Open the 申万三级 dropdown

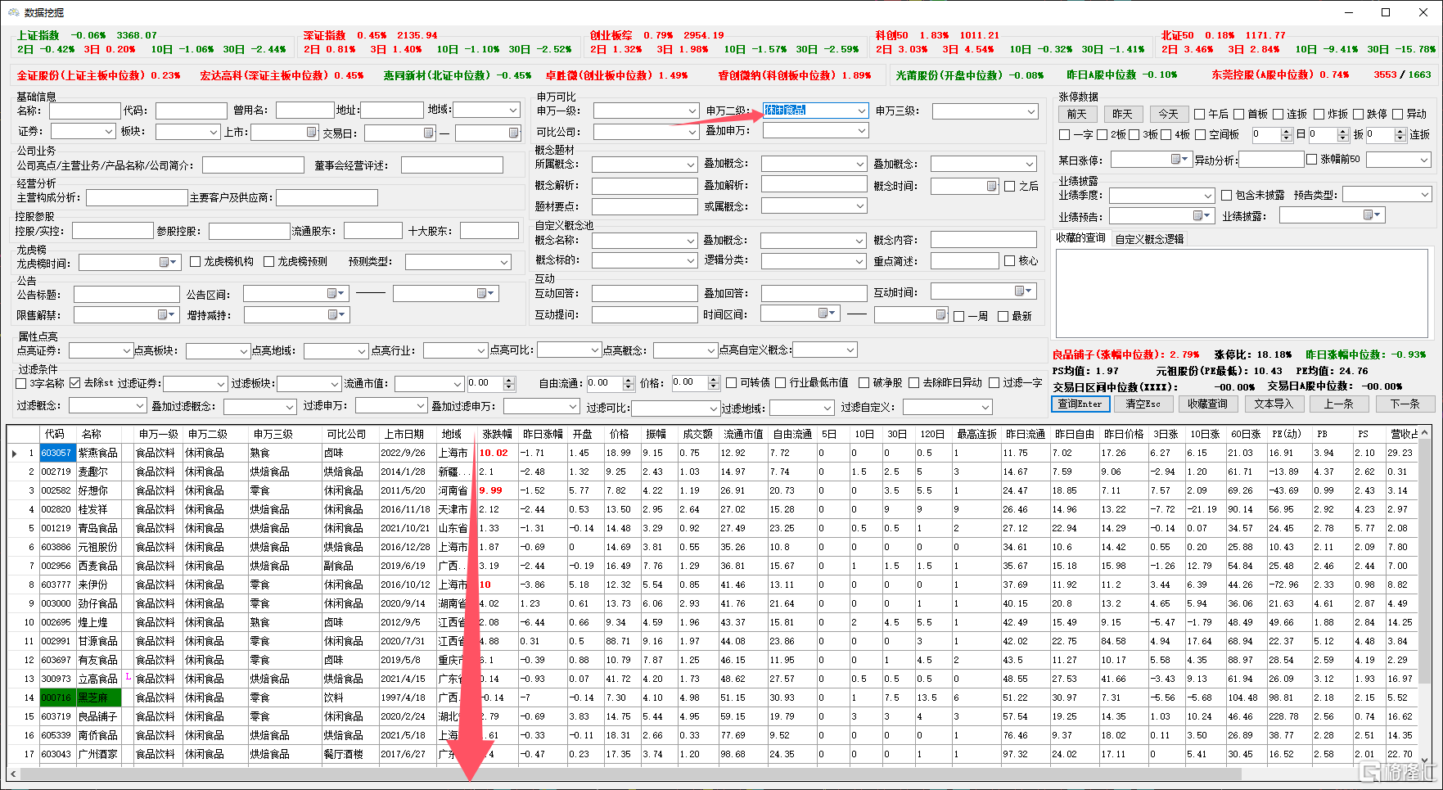[1030, 111]
